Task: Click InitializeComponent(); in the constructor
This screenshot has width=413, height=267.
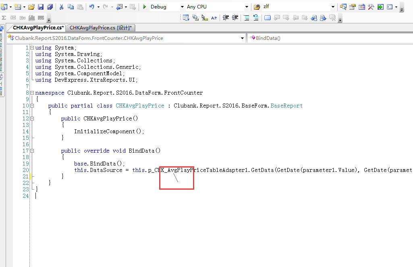Action: pyautogui.click(x=109, y=131)
